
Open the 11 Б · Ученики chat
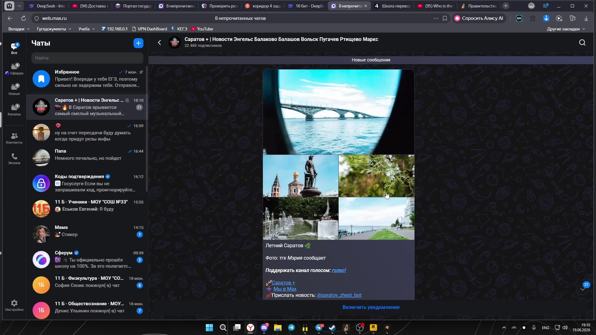pos(87,209)
